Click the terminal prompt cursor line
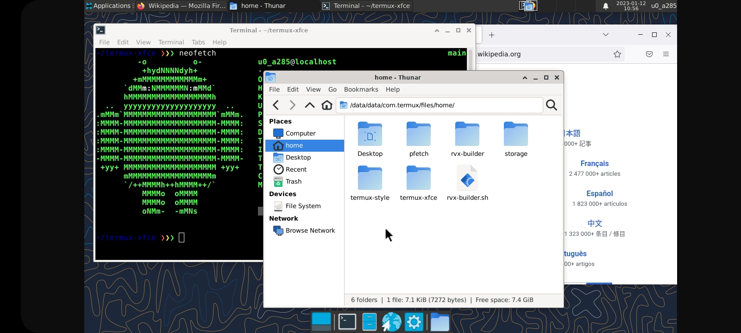 point(182,238)
